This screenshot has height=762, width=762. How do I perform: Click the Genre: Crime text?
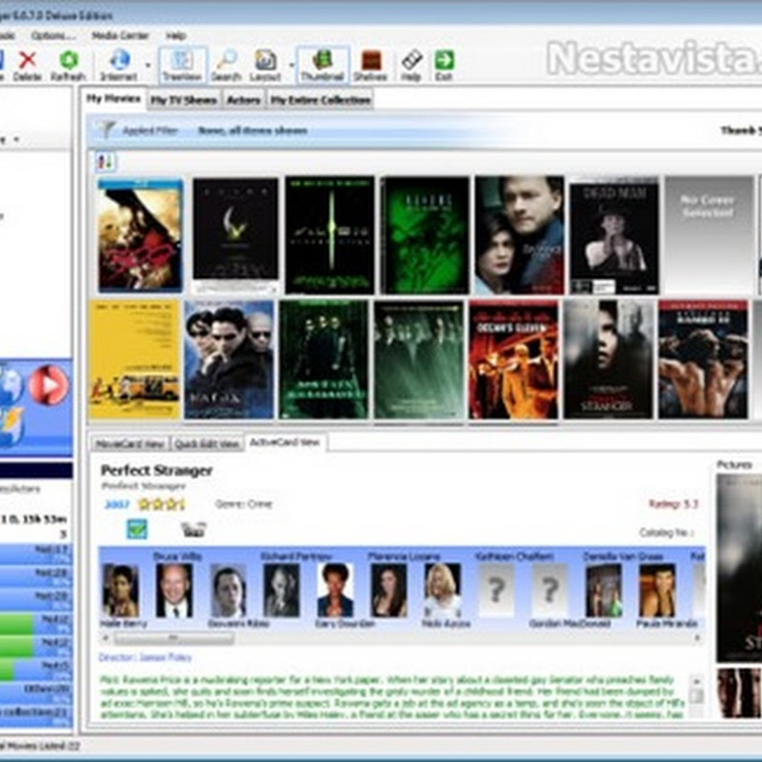244,504
